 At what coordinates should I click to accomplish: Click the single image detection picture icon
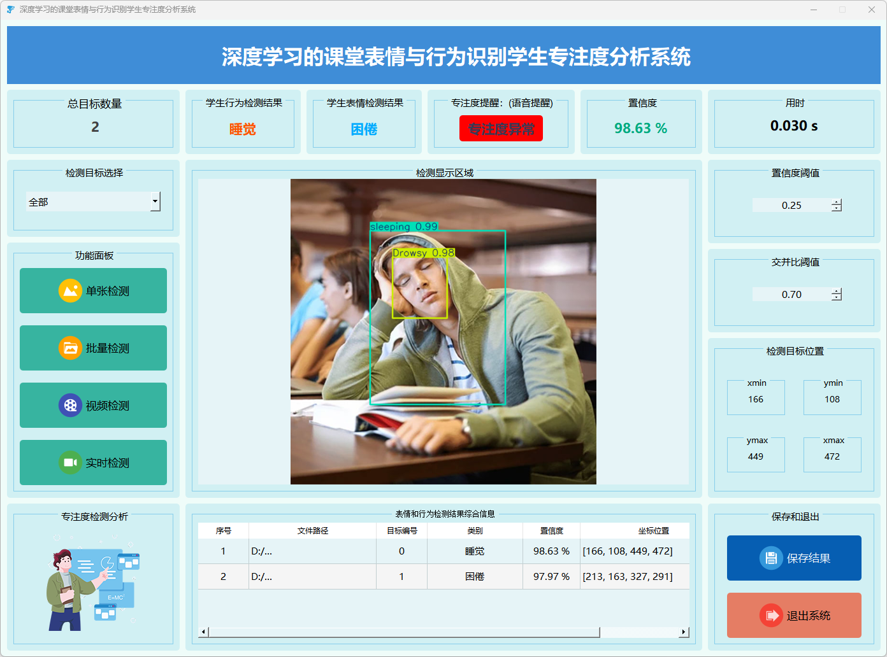tap(70, 291)
